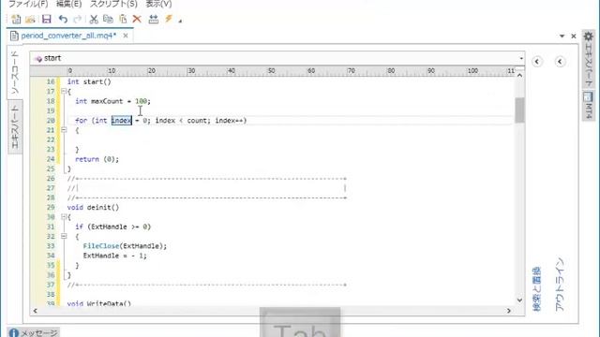This screenshot has width=600, height=337.
Task: Click the gear icon at top right
Action: pos(589,37)
